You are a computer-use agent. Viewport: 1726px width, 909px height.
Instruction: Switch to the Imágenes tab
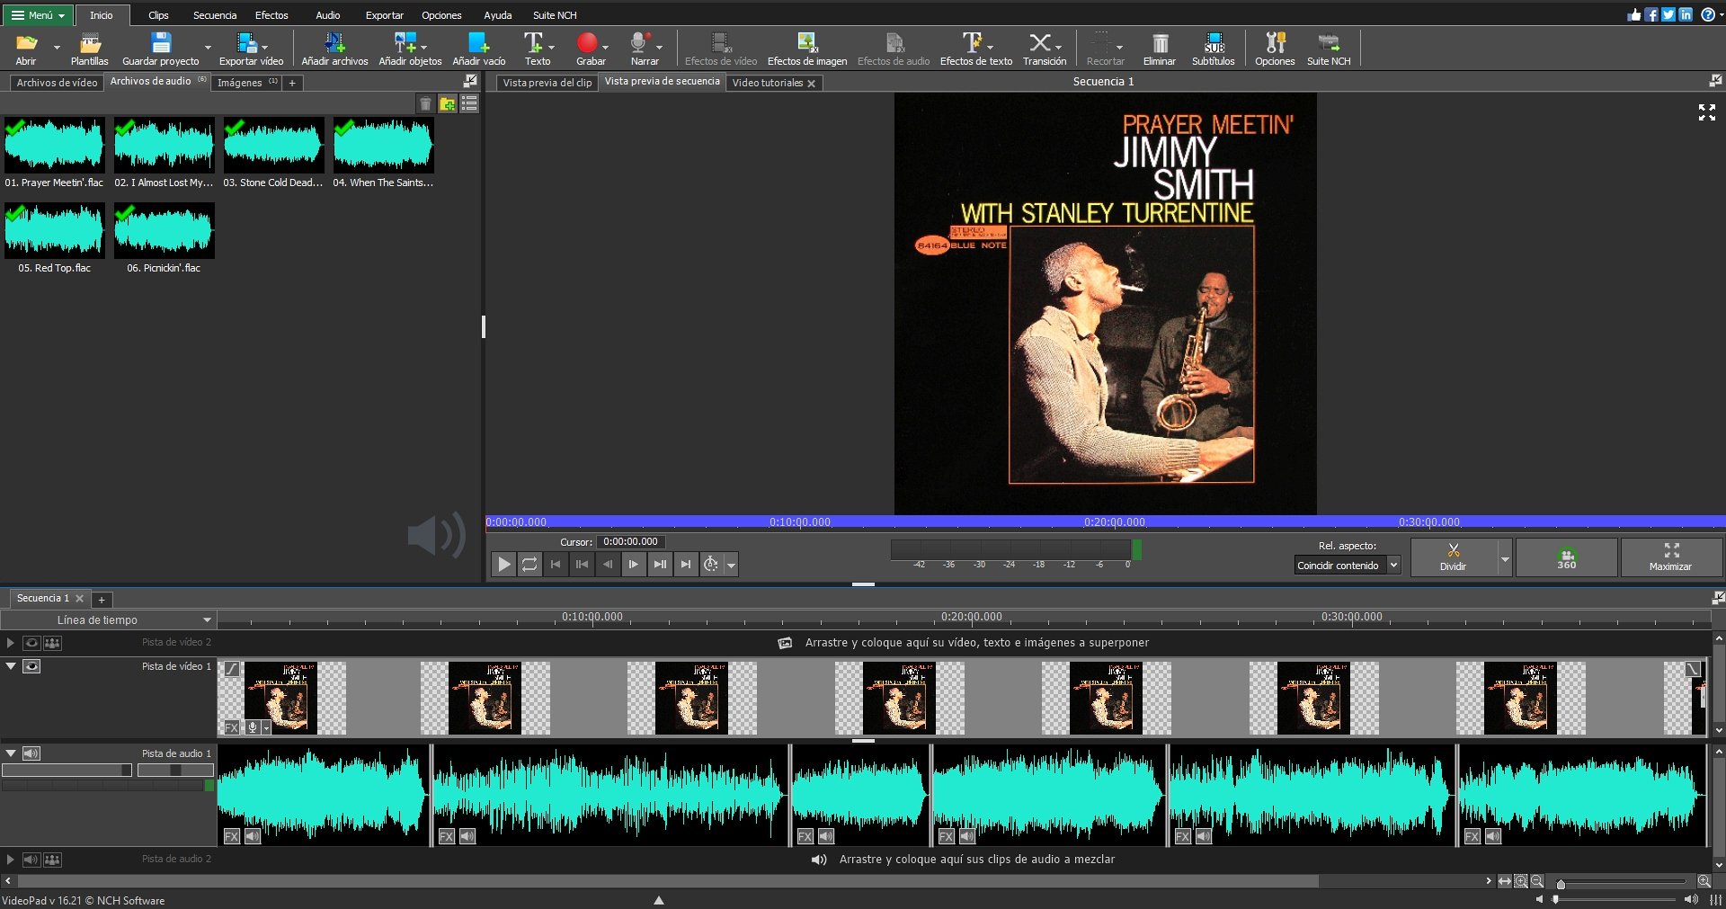pyautogui.click(x=247, y=83)
